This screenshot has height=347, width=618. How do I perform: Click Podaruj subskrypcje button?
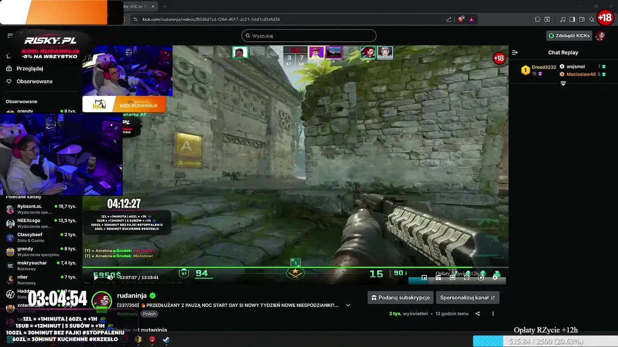coord(400,298)
